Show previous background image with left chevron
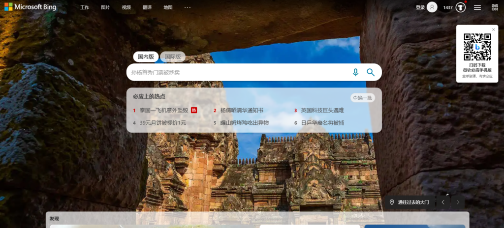504x228 pixels. [443, 202]
